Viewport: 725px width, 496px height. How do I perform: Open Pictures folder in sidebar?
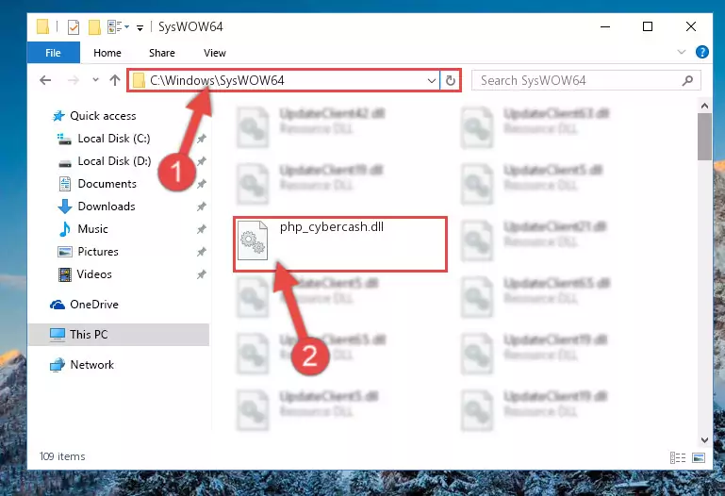(98, 252)
